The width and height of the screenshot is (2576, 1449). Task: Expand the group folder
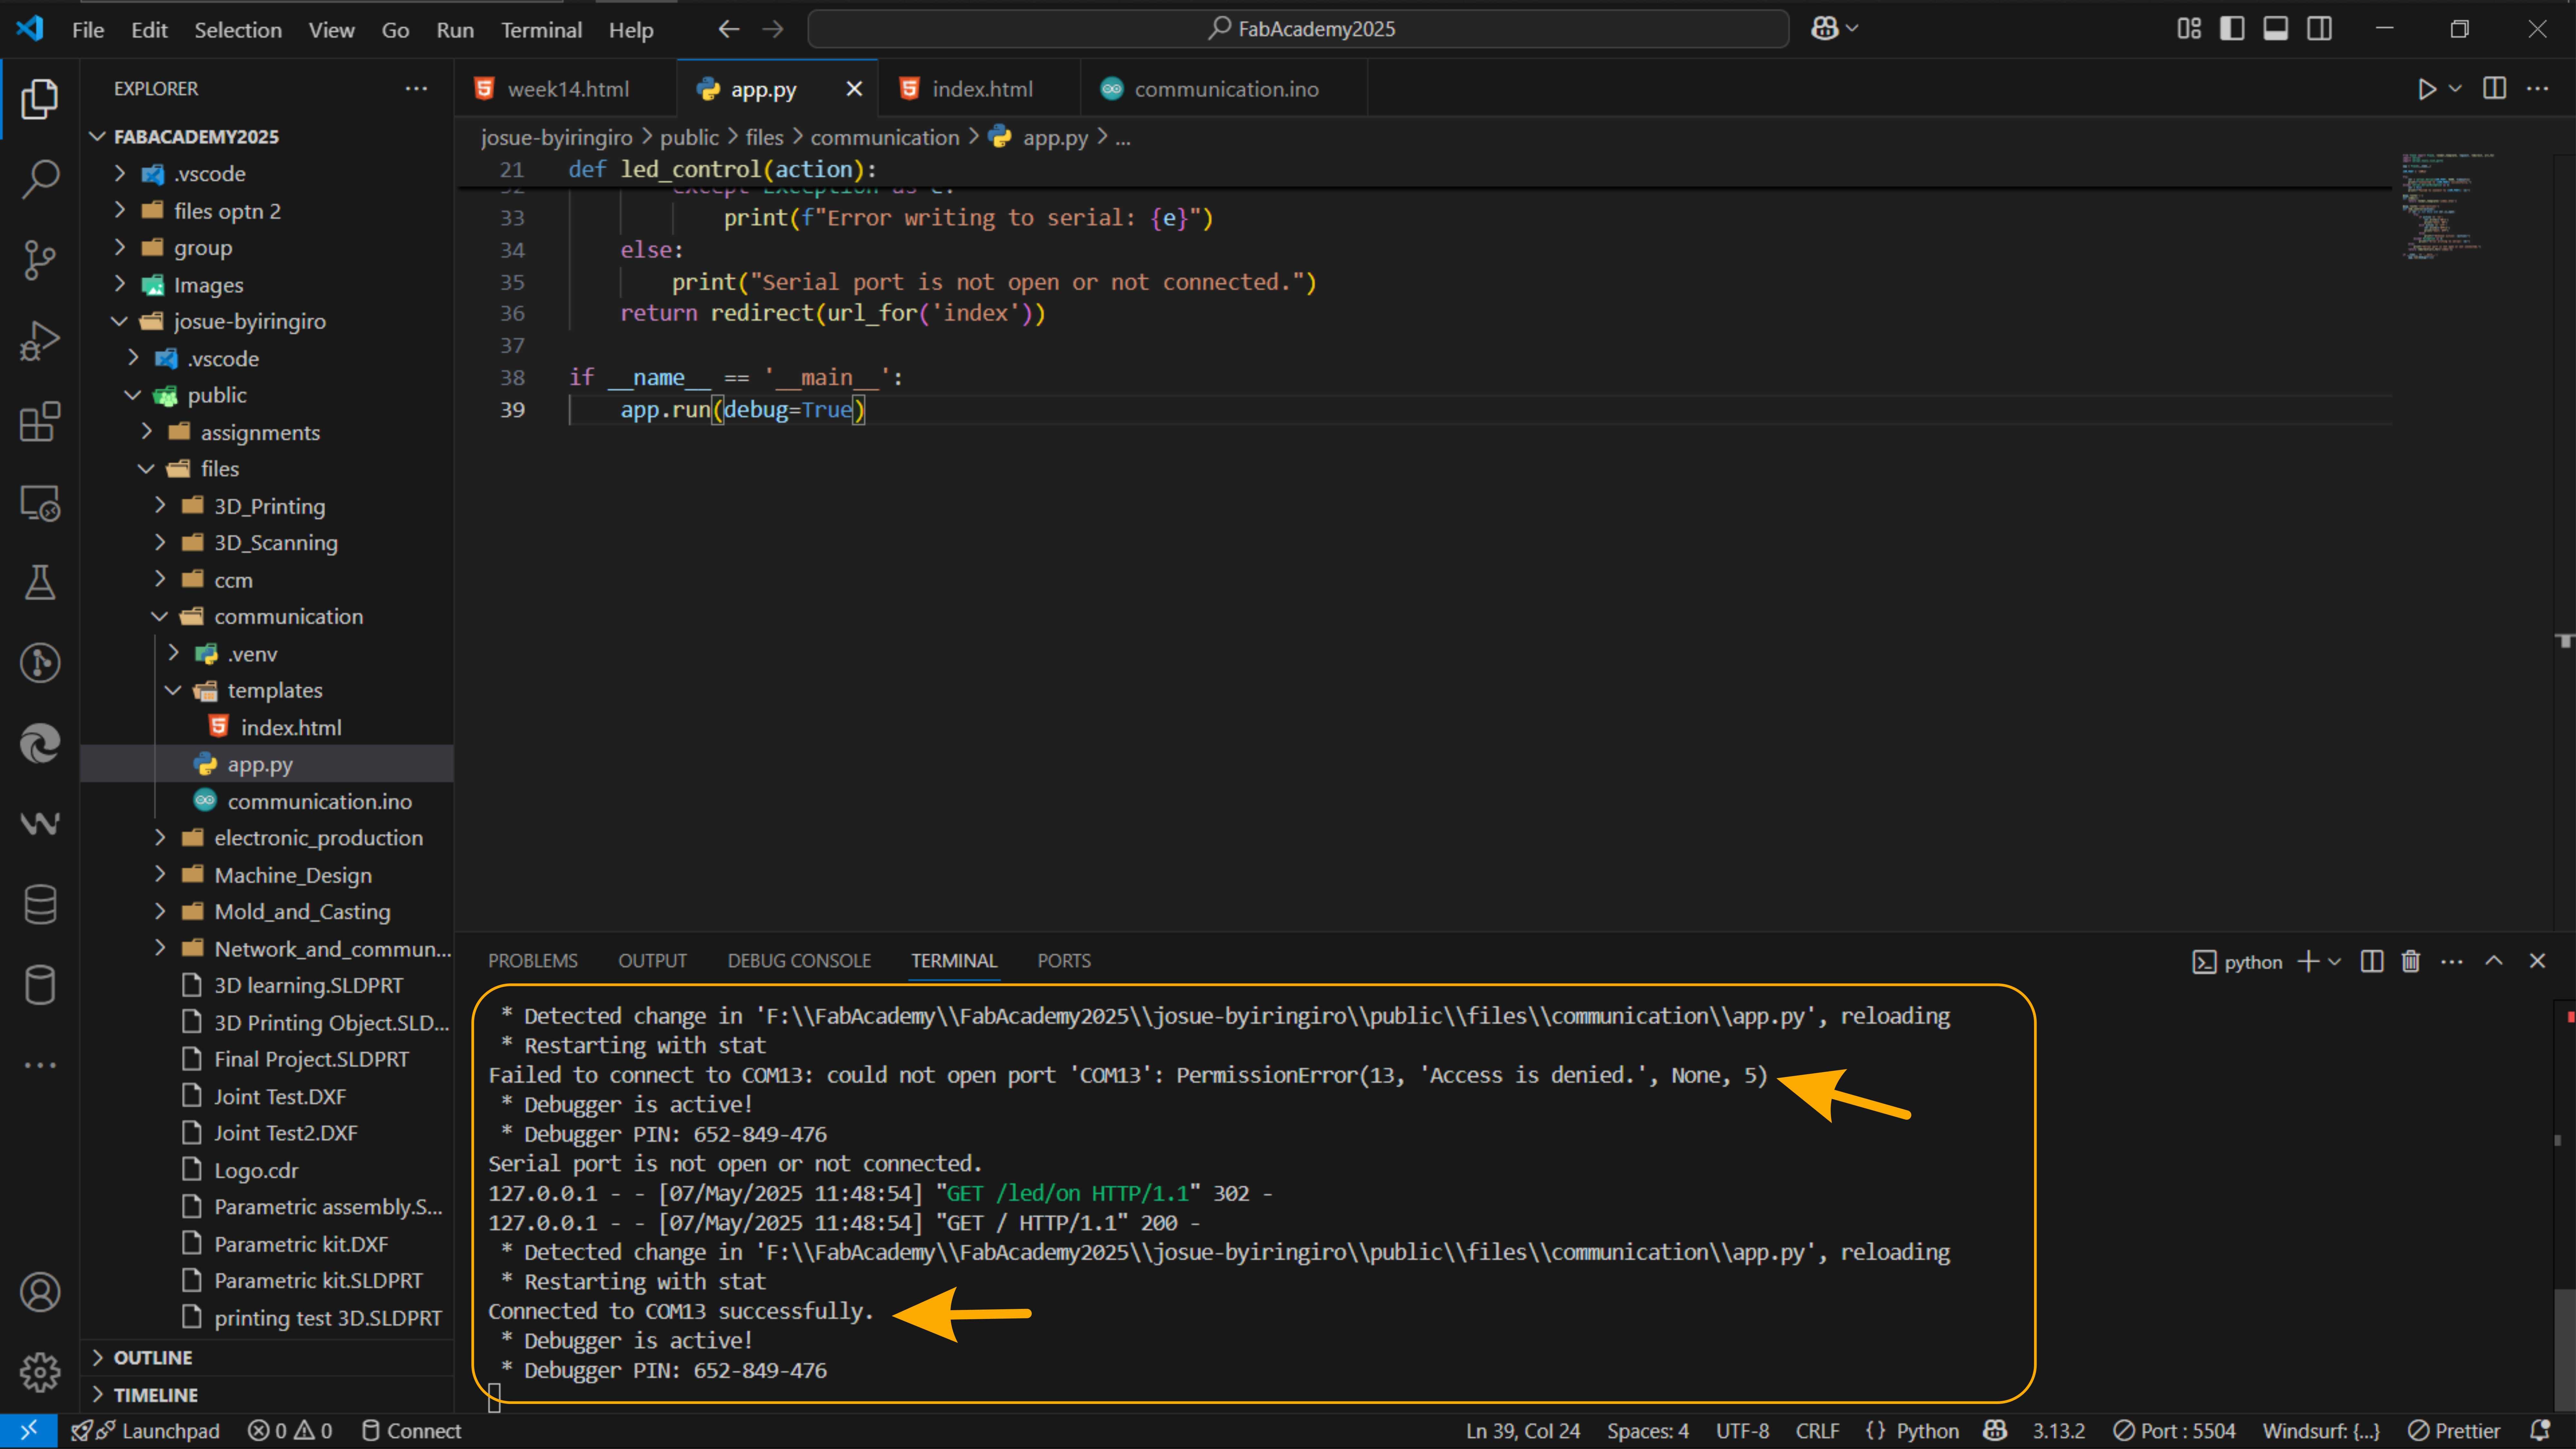coord(120,248)
